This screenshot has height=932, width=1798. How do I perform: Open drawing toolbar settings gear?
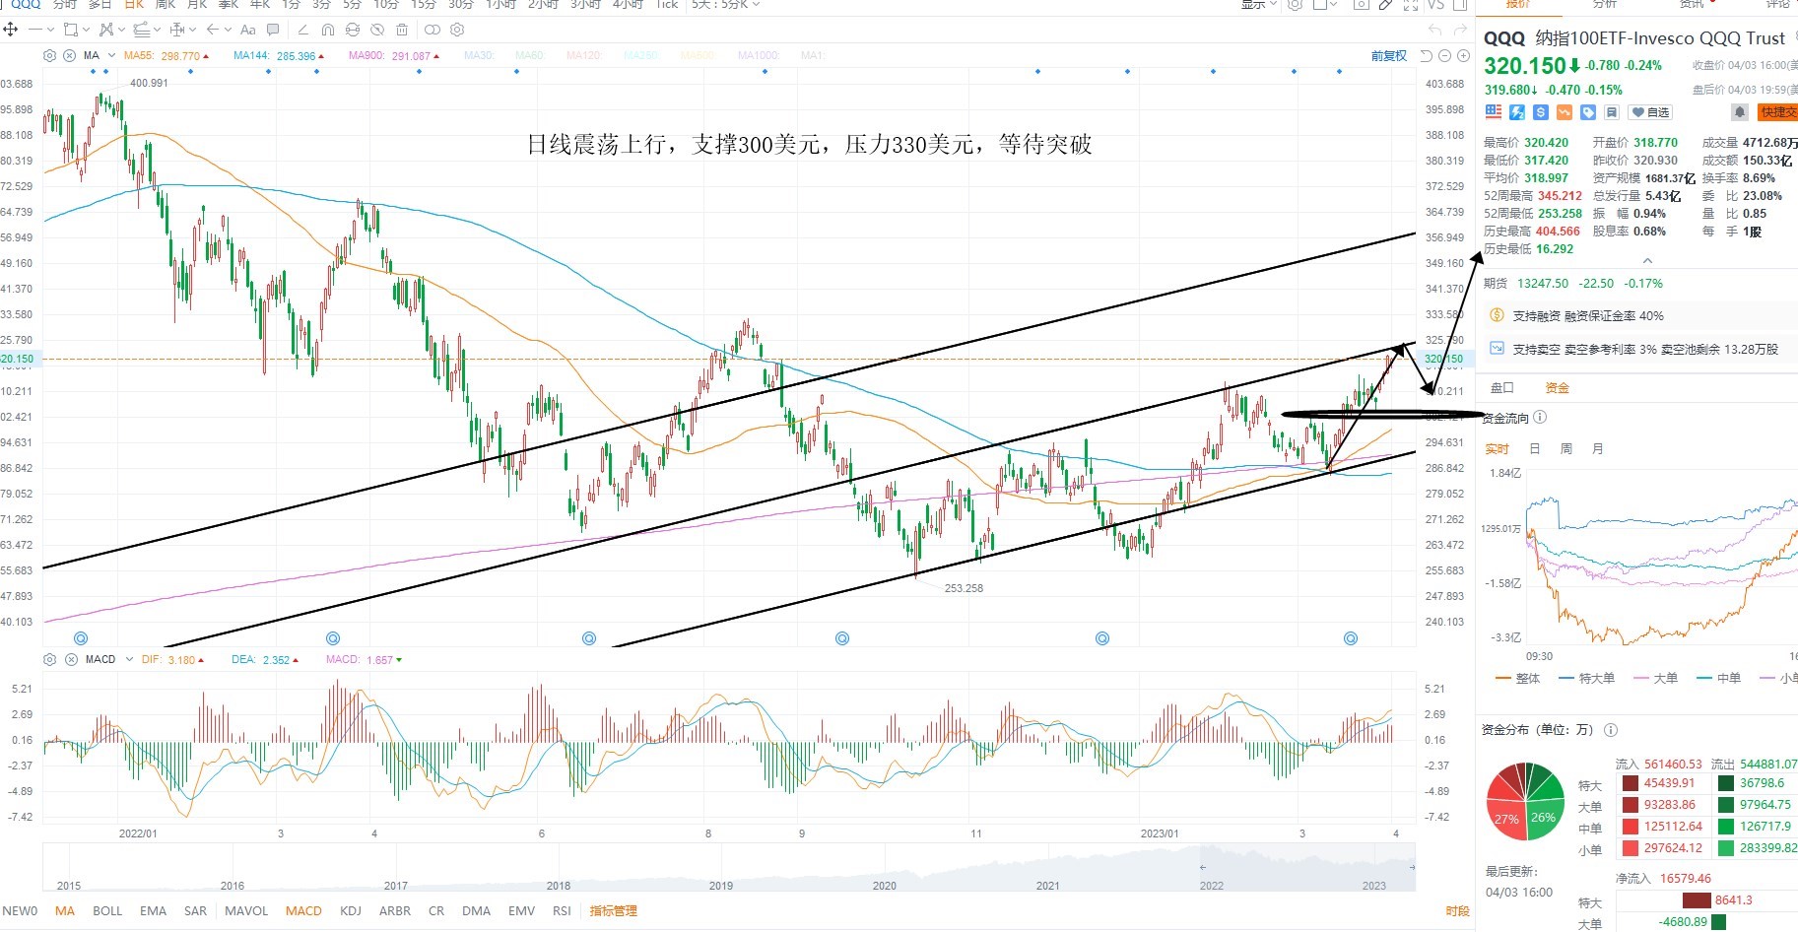(x=457, y=30)
